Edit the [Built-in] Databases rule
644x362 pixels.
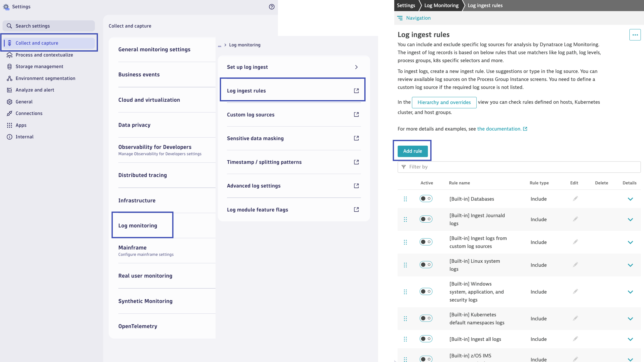575,199
